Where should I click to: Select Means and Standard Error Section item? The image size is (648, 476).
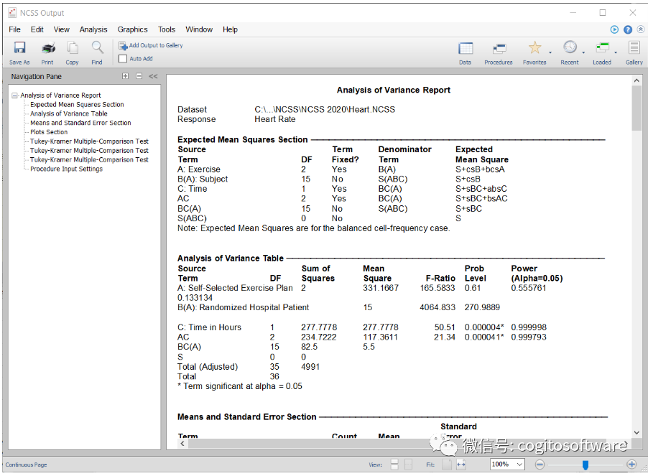tap(80, 123)
